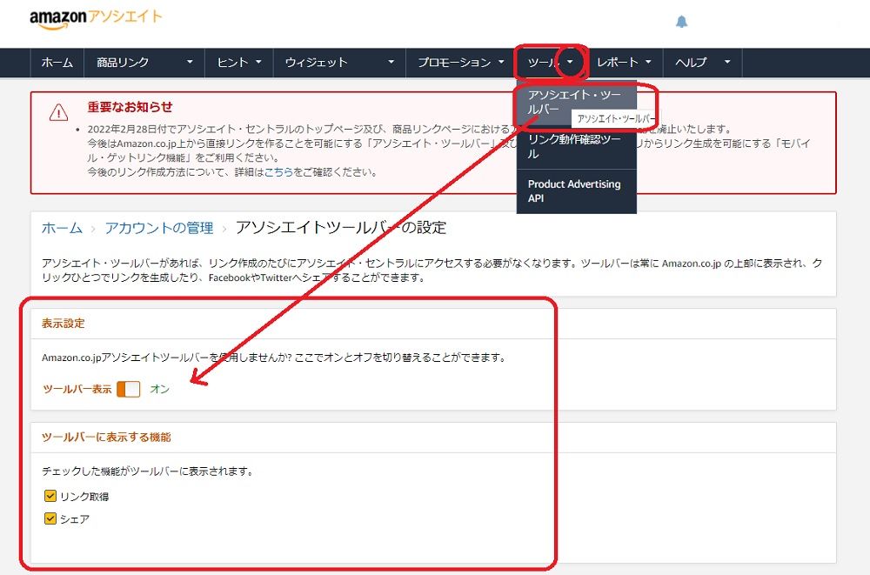Image resolution: width=870 pixels, height=575 pixels.
Task: Click the warning triangle icon in 重要なお知らせ
Action: click(59, 112)
